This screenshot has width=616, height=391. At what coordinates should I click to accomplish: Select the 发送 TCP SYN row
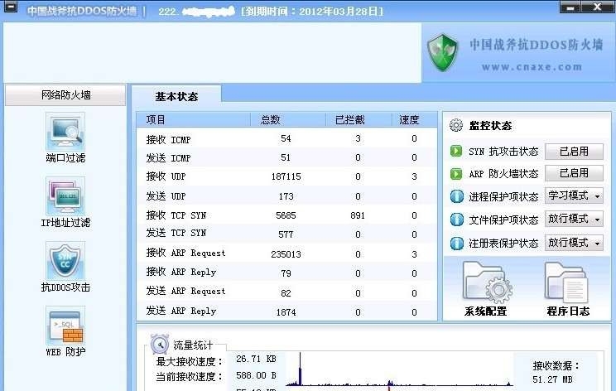[x=286, y=234]
